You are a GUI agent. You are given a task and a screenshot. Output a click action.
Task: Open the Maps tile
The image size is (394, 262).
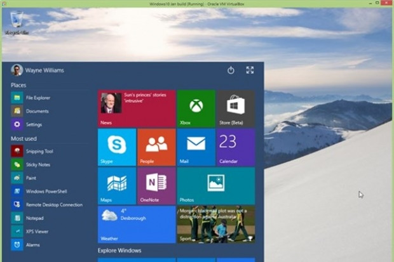point(117,186)
